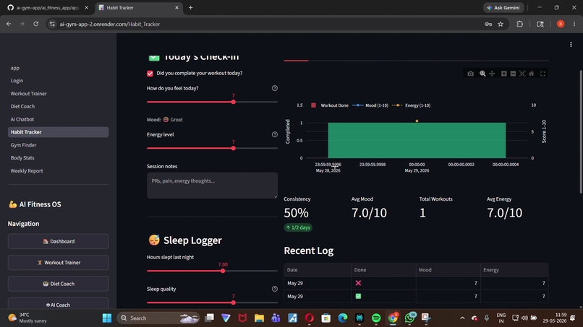
Task: Open a new browser tab
Action: [190, 7]
